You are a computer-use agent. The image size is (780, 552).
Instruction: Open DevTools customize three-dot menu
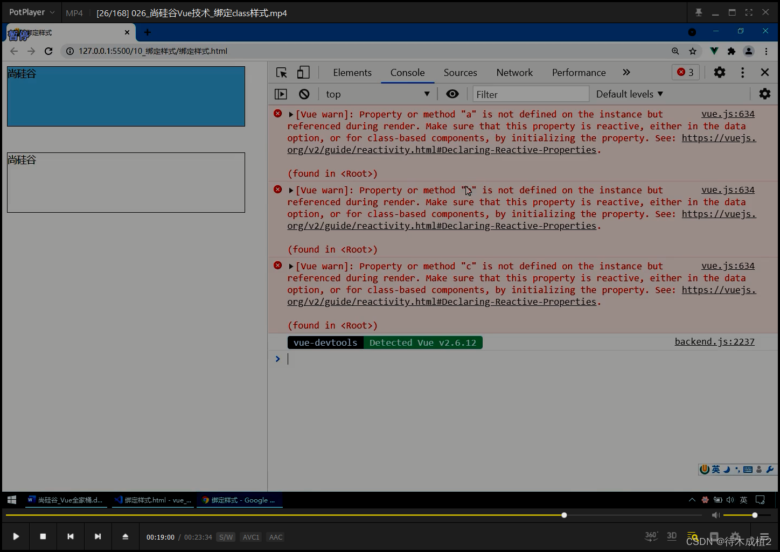pos(742,72)
